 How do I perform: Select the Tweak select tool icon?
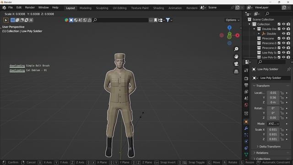[x=6, y=20]
